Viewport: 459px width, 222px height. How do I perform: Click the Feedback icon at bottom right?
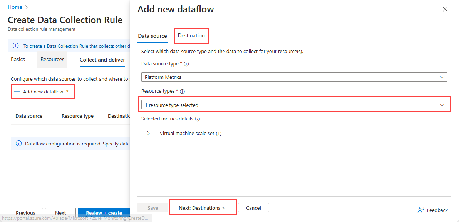[421, 210]
